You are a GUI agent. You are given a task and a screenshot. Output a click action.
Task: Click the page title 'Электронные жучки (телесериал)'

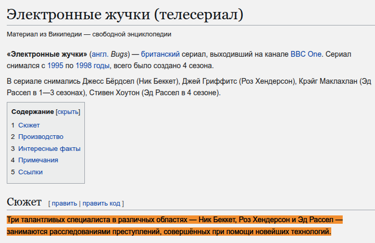125,15
